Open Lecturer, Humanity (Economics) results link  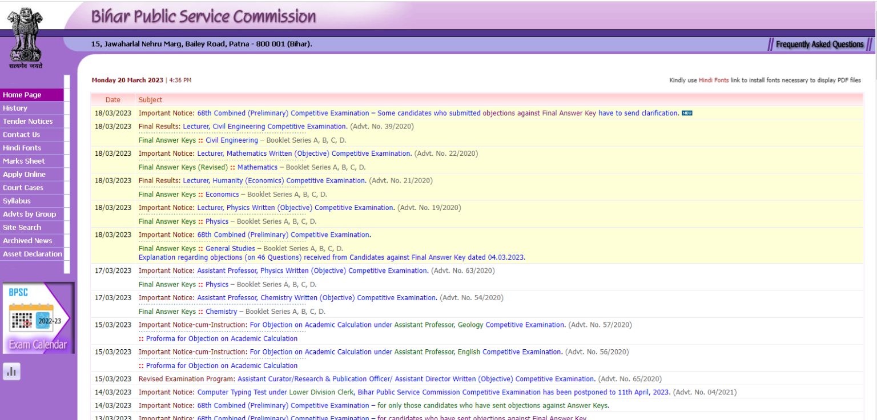pyautogui.click(x=274, y=181)
